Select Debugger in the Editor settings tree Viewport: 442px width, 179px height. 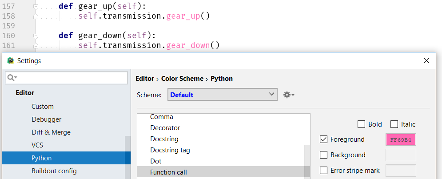(x=47, y=119)
